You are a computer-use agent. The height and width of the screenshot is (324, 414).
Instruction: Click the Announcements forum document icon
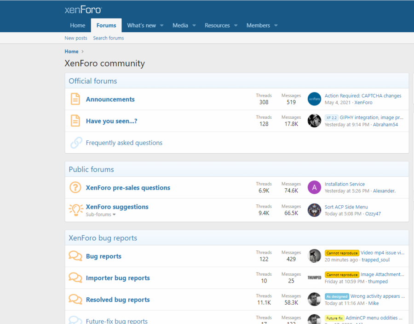coord(75,99)
